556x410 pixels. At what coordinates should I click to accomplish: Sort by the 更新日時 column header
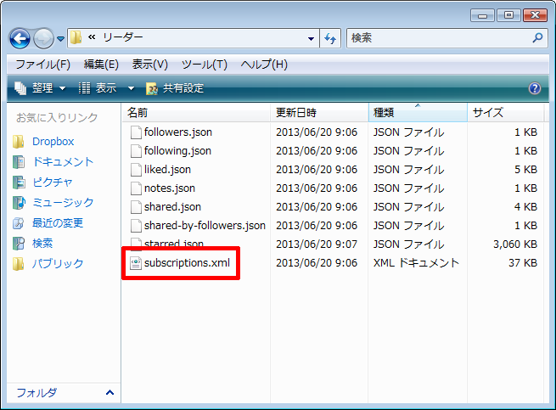coord(319,112)
